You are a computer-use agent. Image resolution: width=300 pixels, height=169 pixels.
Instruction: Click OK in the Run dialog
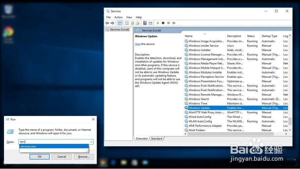(x=40, y=157)
